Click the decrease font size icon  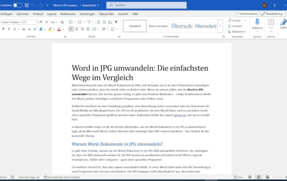point(47,22)
